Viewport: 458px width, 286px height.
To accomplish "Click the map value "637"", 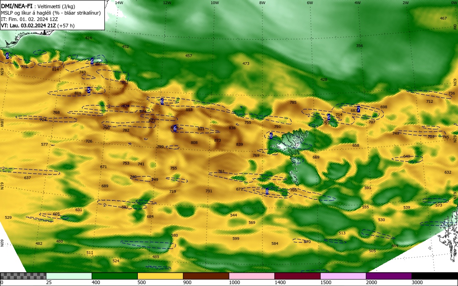I will [x=27, y=177].
